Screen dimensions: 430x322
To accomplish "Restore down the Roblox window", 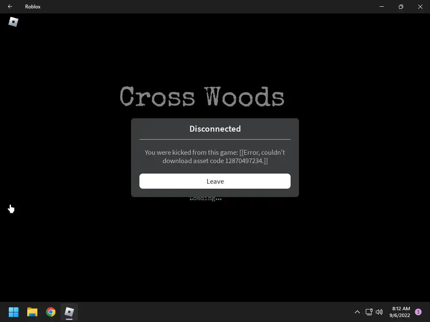I will point(401,7).
